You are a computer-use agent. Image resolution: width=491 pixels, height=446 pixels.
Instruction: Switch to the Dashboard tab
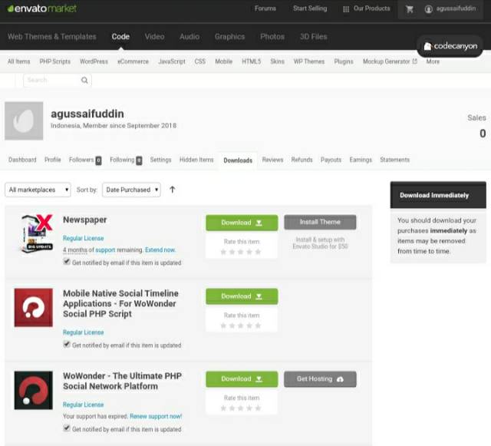22,160
